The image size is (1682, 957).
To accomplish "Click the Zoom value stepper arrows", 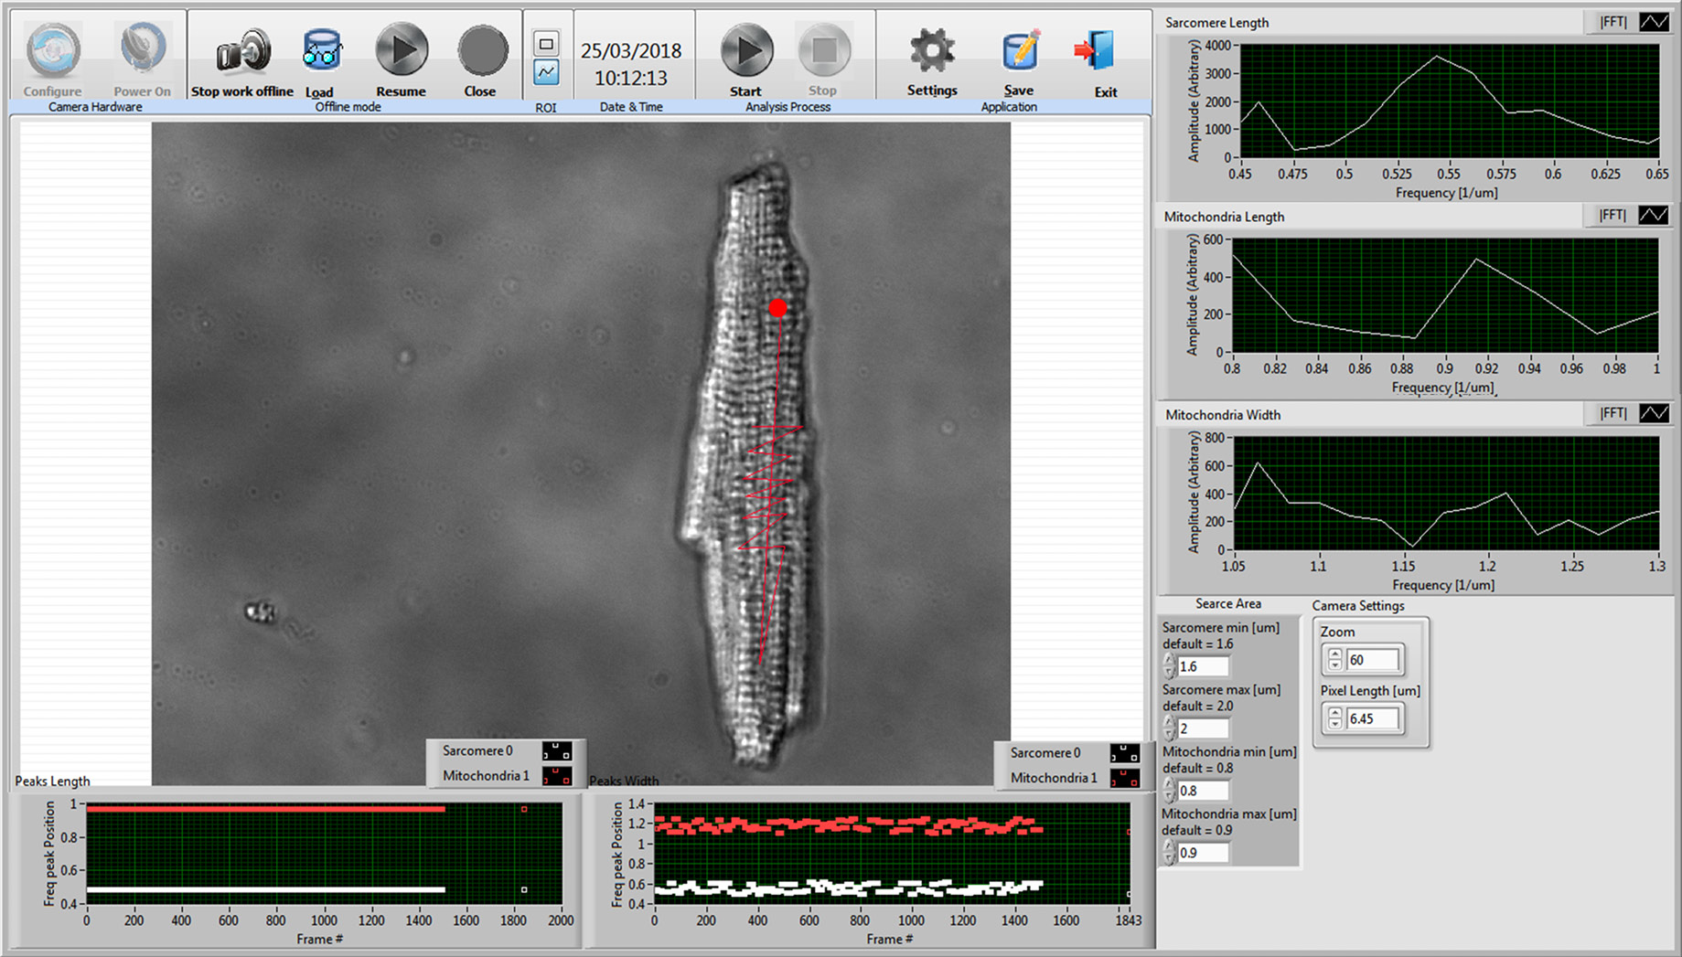I will 1335,659.
